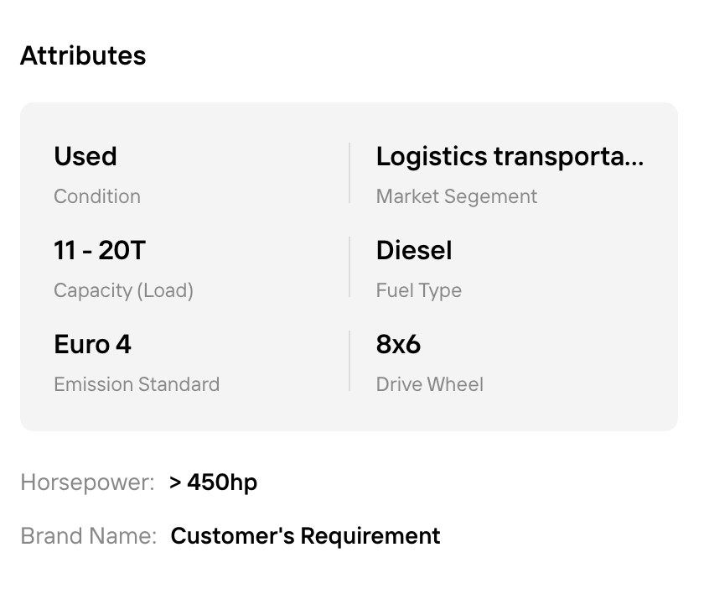This screenshot has width=704, height=589.
Task: Click the Fuel Type label
Action: (x=419, y=290)
